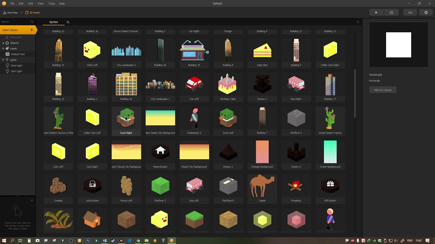435x244 pixels.
Task: Open the Aa font settings button
Action: [x=410, y=13]
